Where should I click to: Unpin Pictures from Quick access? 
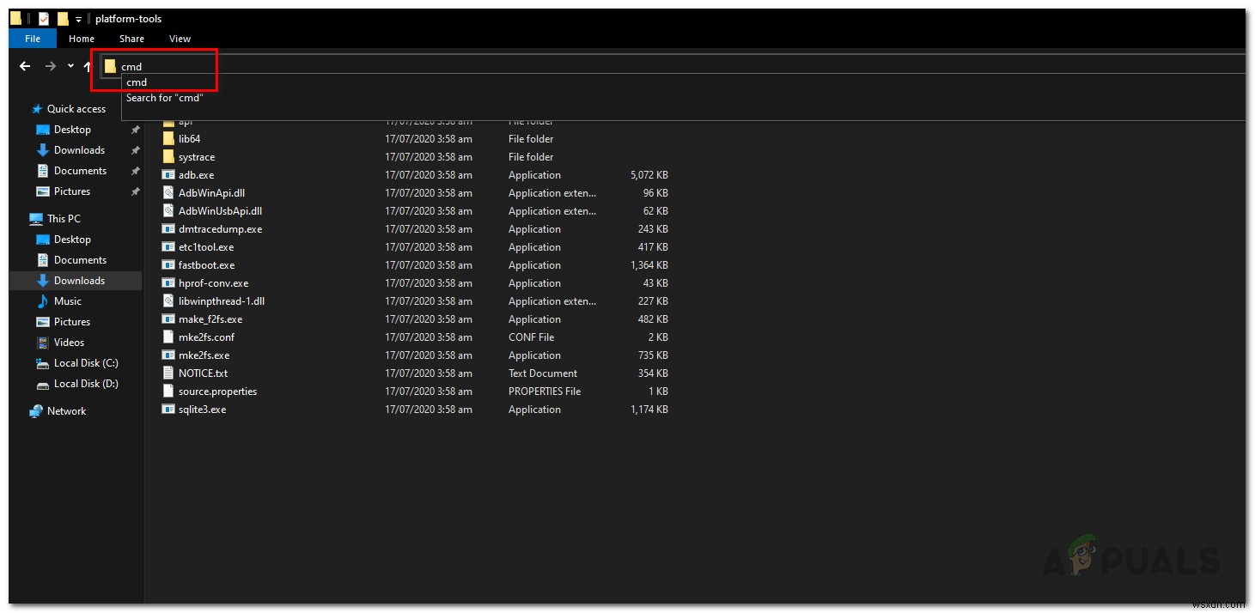coord(135,191)
